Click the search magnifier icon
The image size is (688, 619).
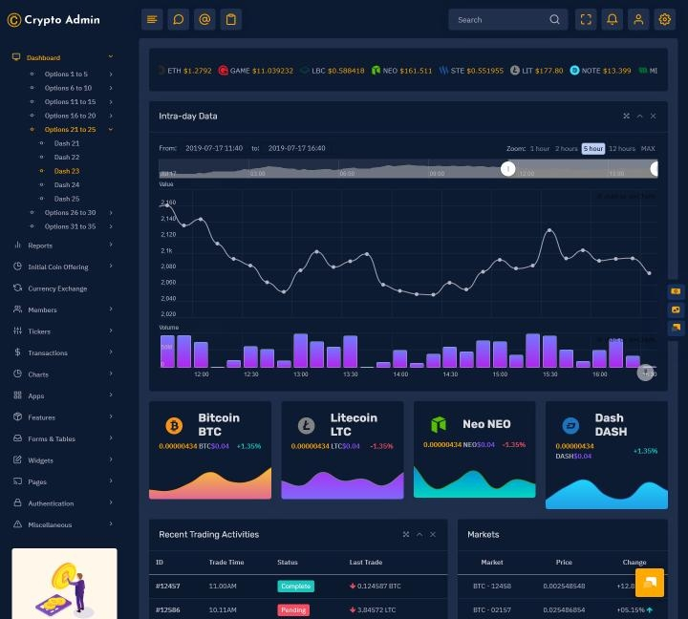pyautogui.click(x=554, y=20)
